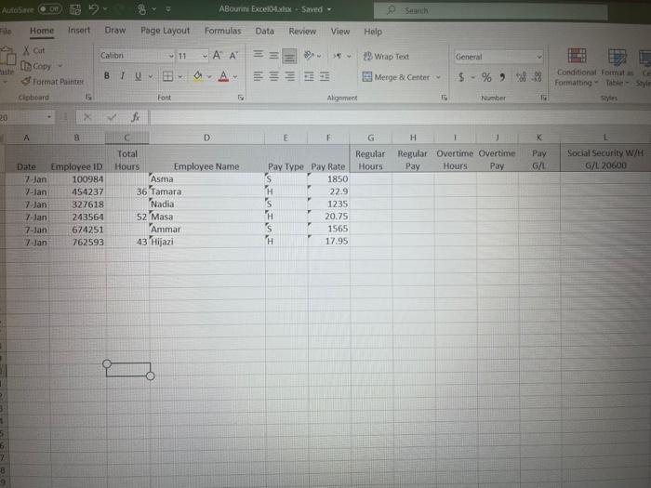Click the Search box in title bar
651x488 pixels.
(x=491, y=10)
